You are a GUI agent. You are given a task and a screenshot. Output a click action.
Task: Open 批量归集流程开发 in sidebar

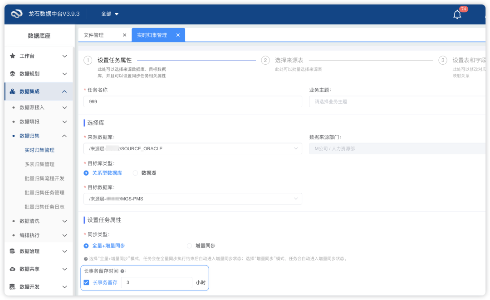[44, 178]
